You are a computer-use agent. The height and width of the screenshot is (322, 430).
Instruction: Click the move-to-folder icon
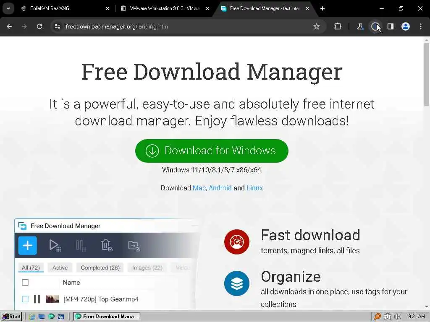pyautogui.click(x=134, y=246)
